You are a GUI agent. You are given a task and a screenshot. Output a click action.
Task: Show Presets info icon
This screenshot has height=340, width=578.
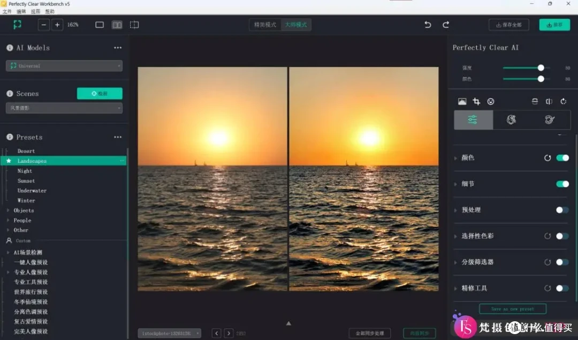pyautogui.click(x=10, y=137)
